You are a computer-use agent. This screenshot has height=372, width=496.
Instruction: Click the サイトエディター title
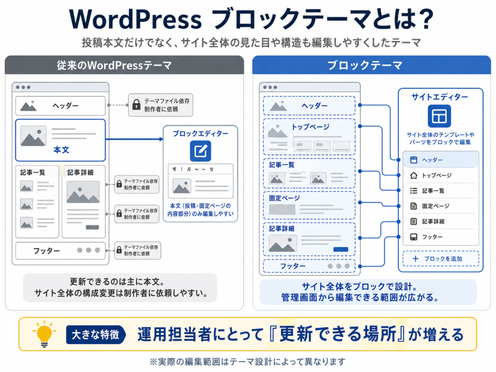pyautogui.click(x=439, y=97)
